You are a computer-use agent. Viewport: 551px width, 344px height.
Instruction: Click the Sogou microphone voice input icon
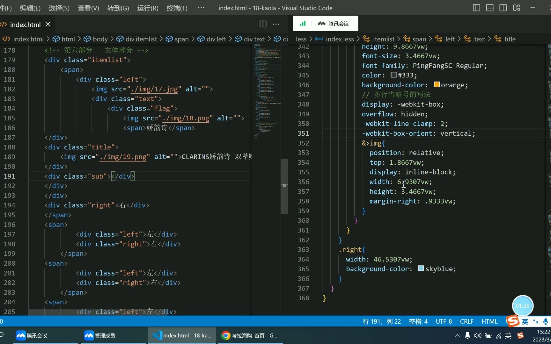pos(546,321)
